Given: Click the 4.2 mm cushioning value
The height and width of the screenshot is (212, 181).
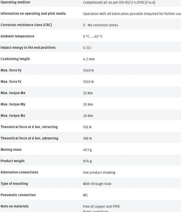Looking at the screenshot, I should (89, 59).
